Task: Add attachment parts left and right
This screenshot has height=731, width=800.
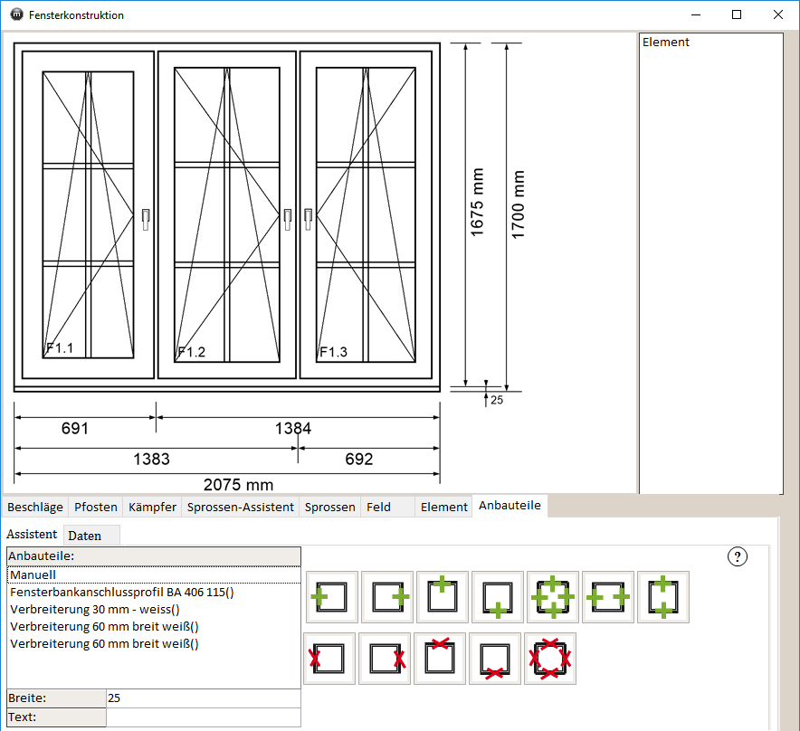Action: pos(607,597)
